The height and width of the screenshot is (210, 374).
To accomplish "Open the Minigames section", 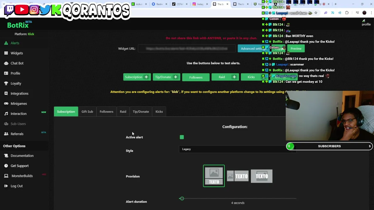I will 19,104.
